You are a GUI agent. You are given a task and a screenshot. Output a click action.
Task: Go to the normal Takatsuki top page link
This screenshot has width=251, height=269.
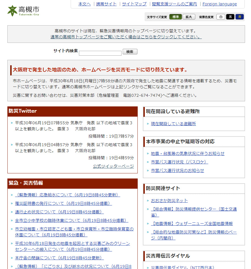click(126, 37)
